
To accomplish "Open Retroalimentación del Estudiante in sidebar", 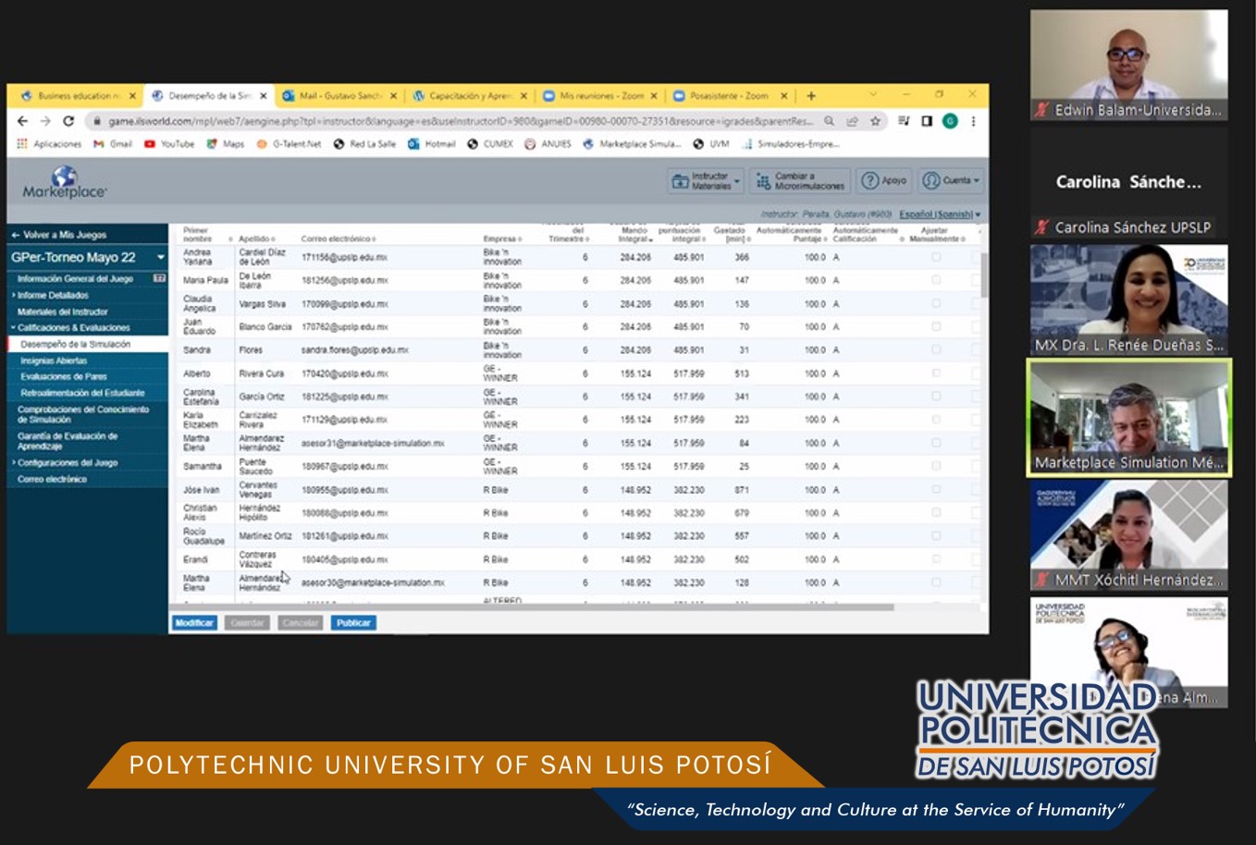I will coord(82,393).
